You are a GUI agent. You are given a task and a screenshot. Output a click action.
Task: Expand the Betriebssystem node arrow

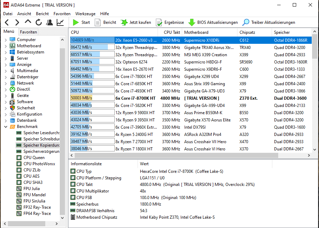pos(6,52)
